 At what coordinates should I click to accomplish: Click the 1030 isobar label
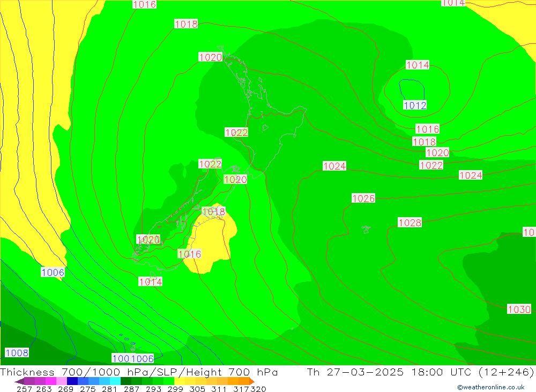519,309
